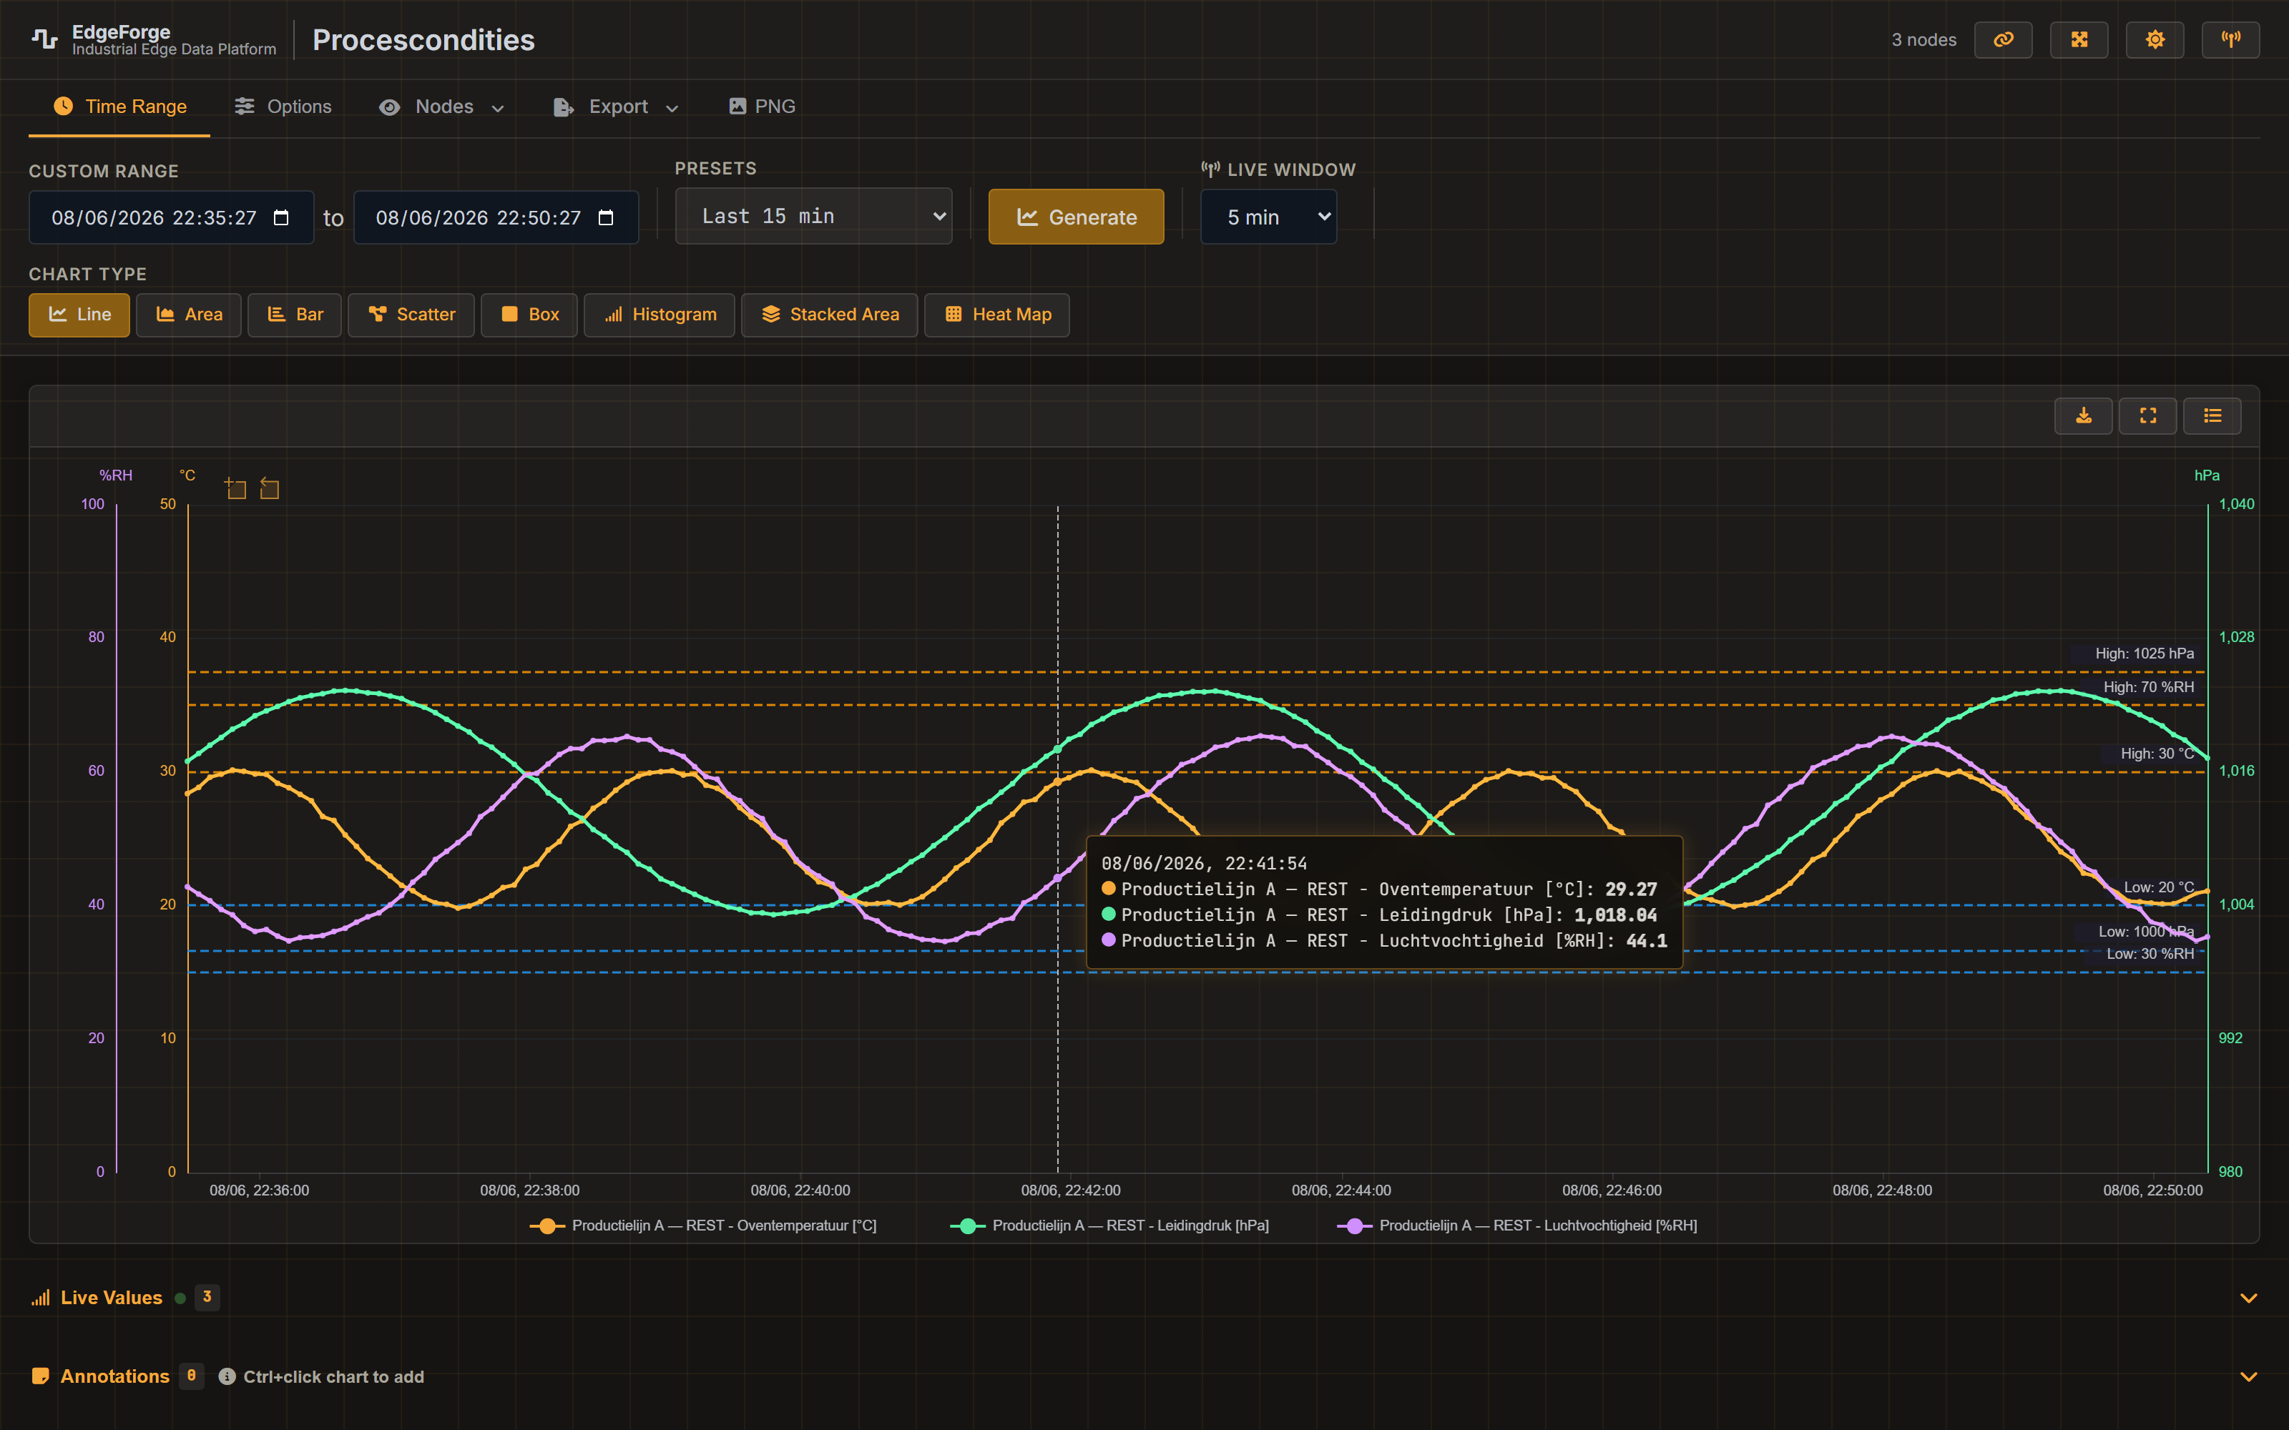Click the file export icon
This screenshot has width=2289, height=1430.
[x=563, y=107]
